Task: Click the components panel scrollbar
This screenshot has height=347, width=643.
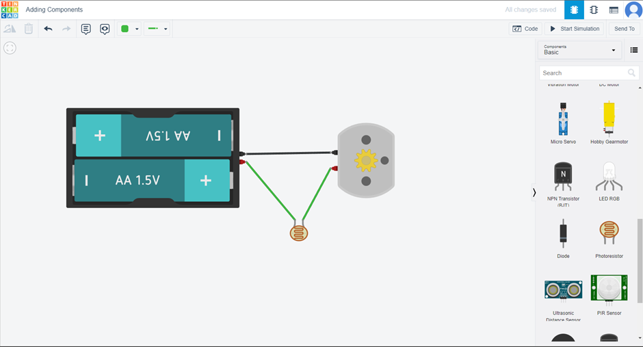Action: (640, 261)
